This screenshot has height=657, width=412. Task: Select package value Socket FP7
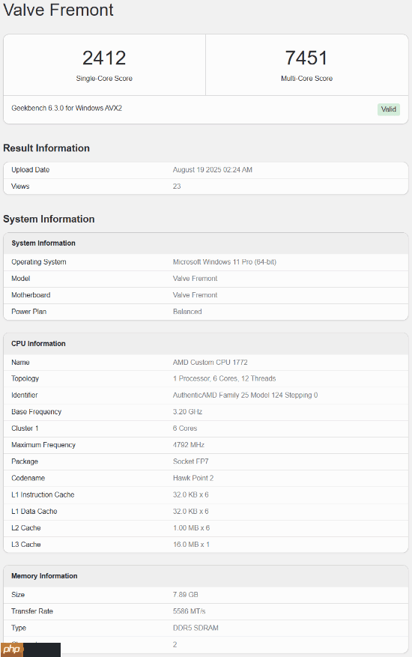[191, 461]
